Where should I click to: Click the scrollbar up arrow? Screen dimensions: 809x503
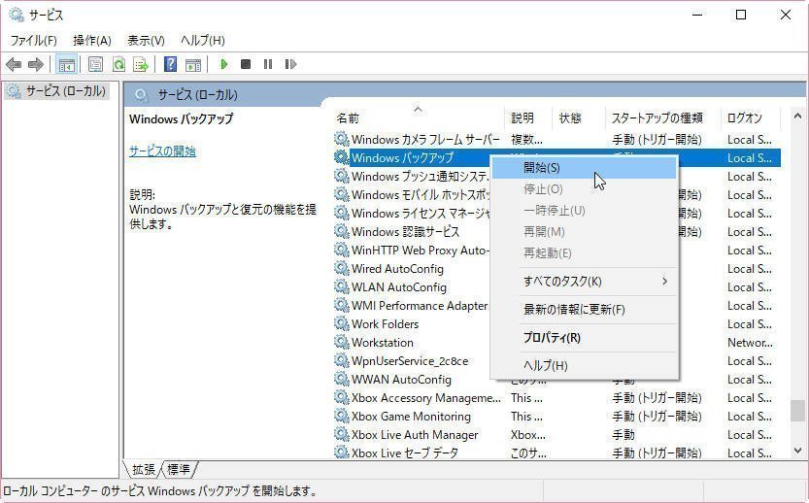coord(797,117)
